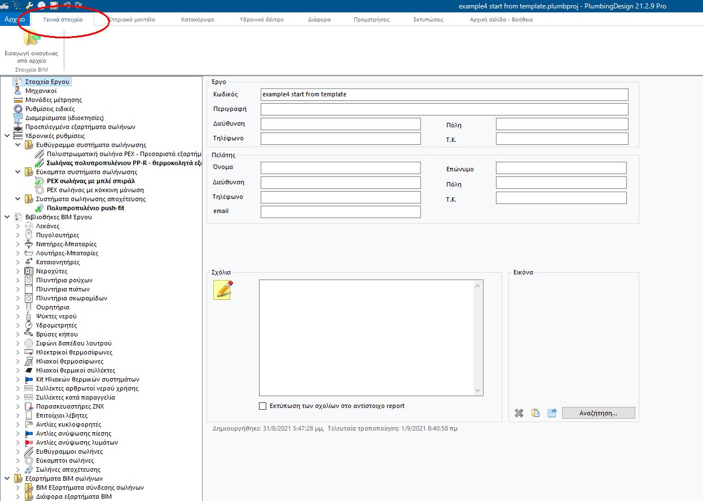Click the Περιγραφή input field
Image resolution: width=703 pixels, height=501 pixels.
444,109
